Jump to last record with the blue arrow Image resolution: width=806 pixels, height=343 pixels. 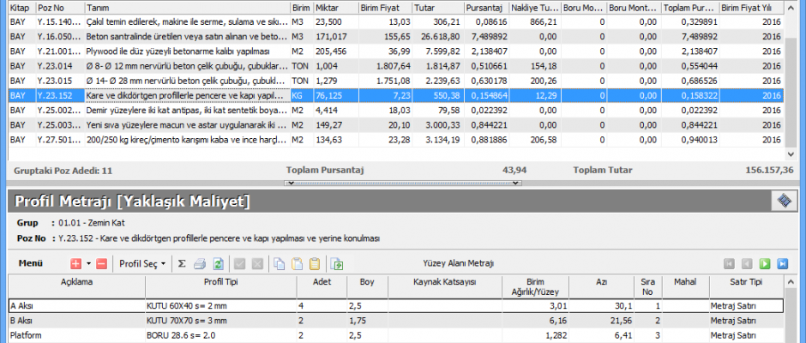(782, 264)
